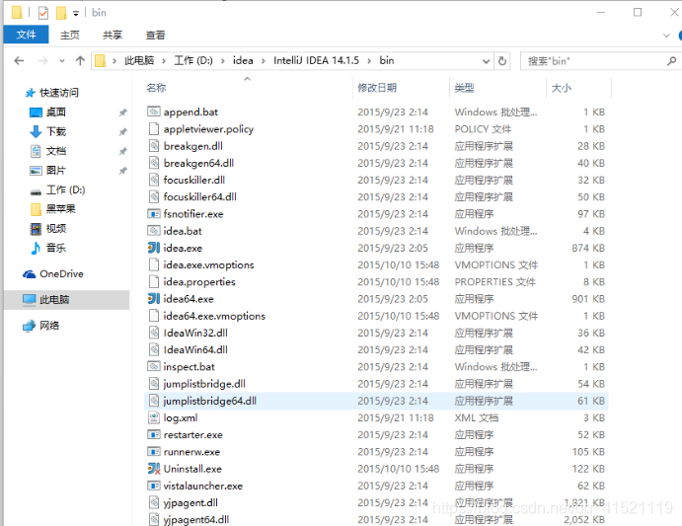Sort files by 名称 column header

coord(156,88)
